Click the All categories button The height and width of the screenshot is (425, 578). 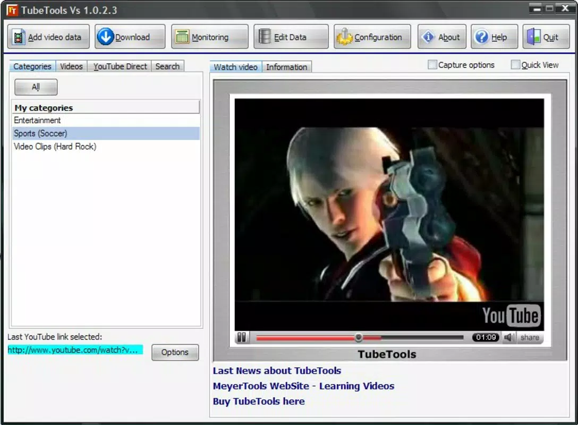[x=36, y=87]
